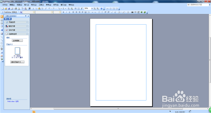This screenshot has width=211, height=113.
Task: Click the Center alignment icon
Action: pyautogui.click(x=77, y=12)
